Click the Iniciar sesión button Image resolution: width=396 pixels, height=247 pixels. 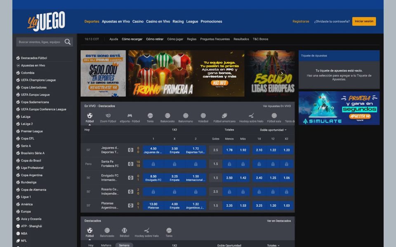tap(364, 21)
